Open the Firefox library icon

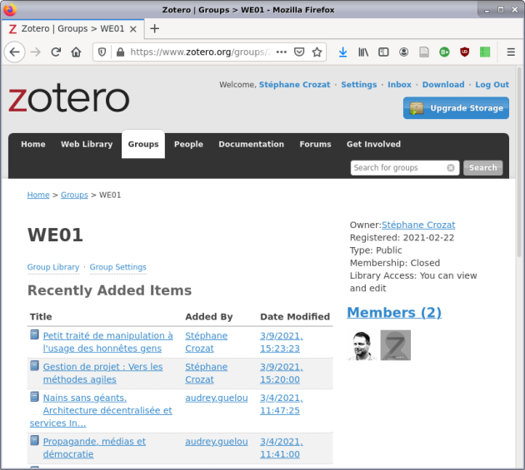point(363,52)
